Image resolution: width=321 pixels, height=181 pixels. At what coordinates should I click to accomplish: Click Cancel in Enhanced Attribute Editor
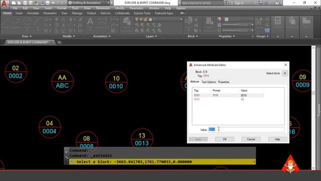pos(251,139)
